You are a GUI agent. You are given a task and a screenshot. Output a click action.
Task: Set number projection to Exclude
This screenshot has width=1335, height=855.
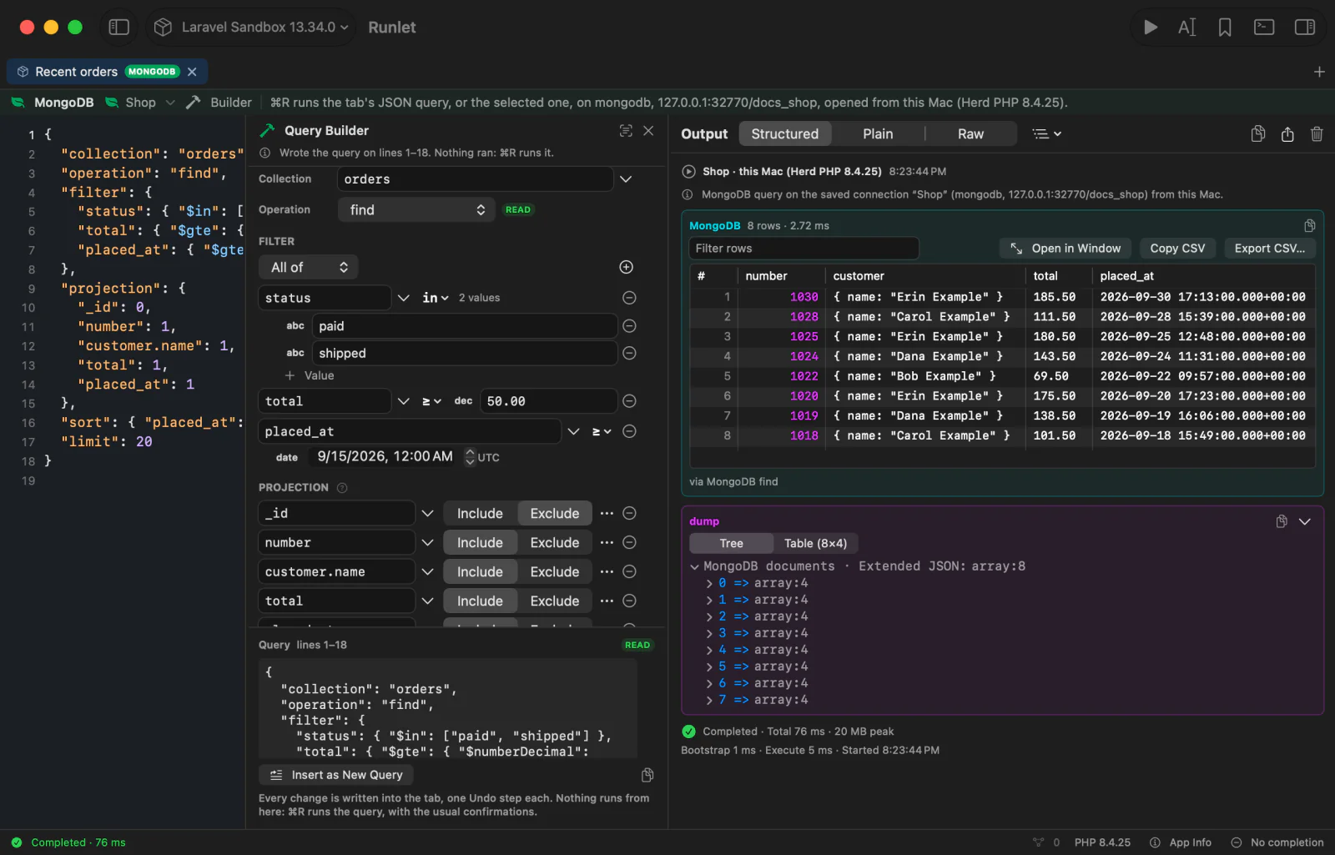[555, 542]
